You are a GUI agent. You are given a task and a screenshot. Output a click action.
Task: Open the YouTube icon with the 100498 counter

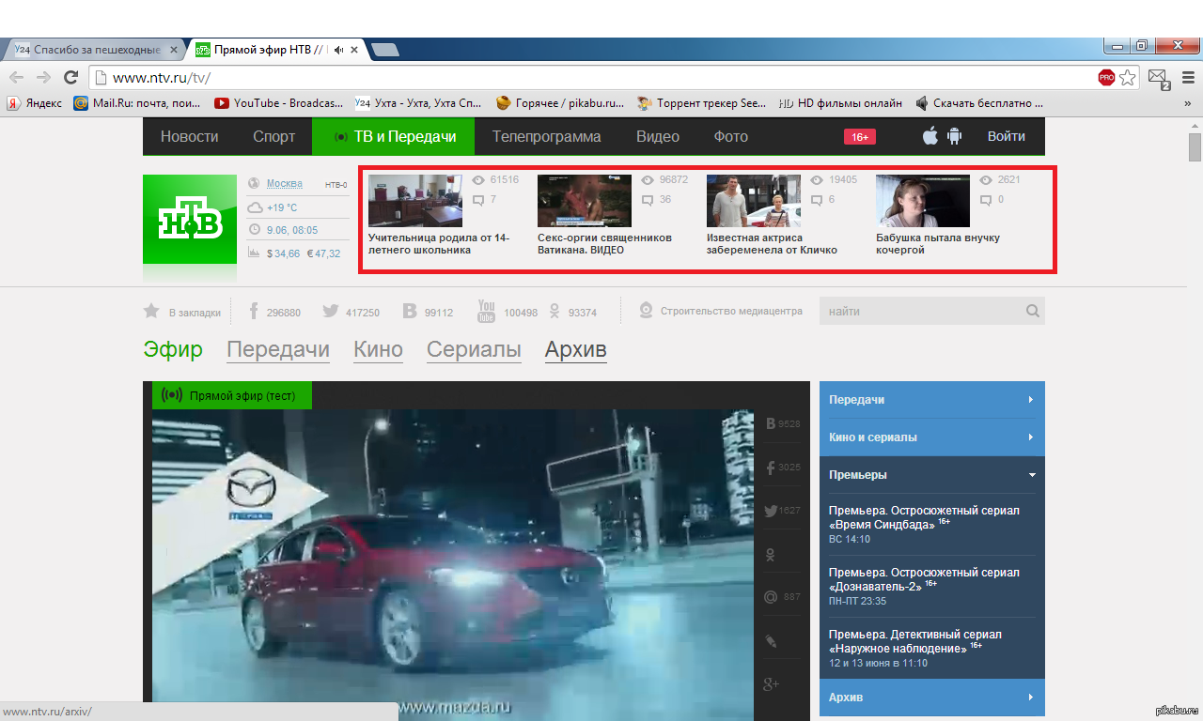pos(486,312)
